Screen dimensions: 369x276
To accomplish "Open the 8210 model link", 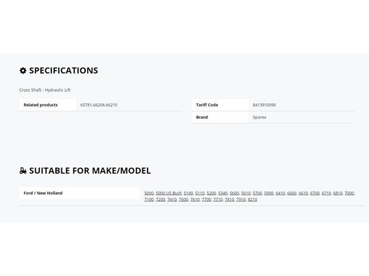I will tap(252, 199).
